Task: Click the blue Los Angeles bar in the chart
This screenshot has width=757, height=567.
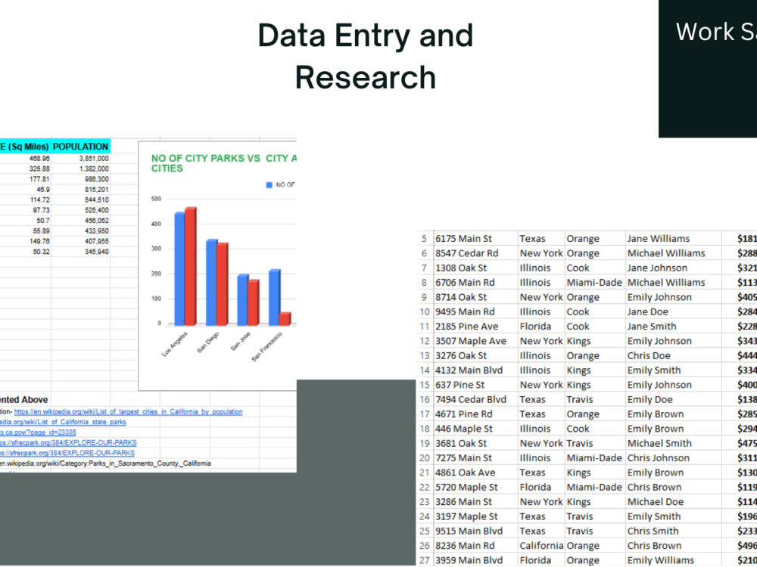Action: (179, 268)
